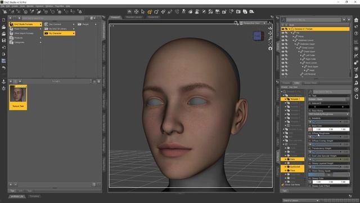Click the Base Color swatch
Image resolution: width=360 pixels, height=203 pixels.
[310, 129]
